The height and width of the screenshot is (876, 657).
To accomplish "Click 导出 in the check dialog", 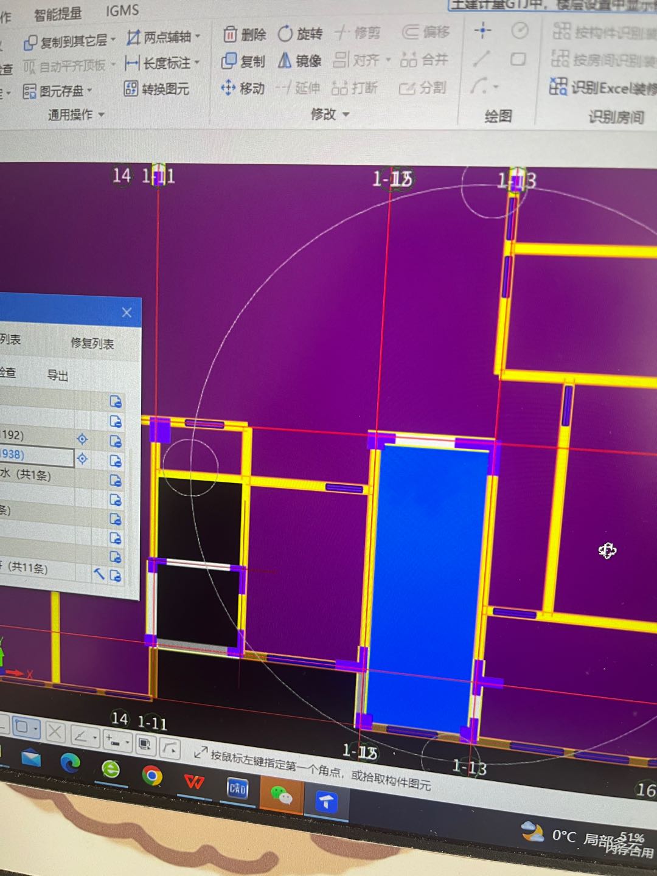I will point(58,375).
